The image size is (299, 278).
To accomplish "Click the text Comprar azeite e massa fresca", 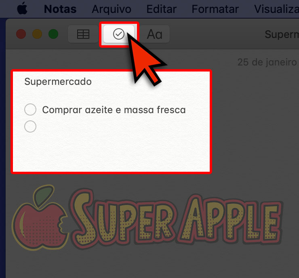I will click(114, 110).
